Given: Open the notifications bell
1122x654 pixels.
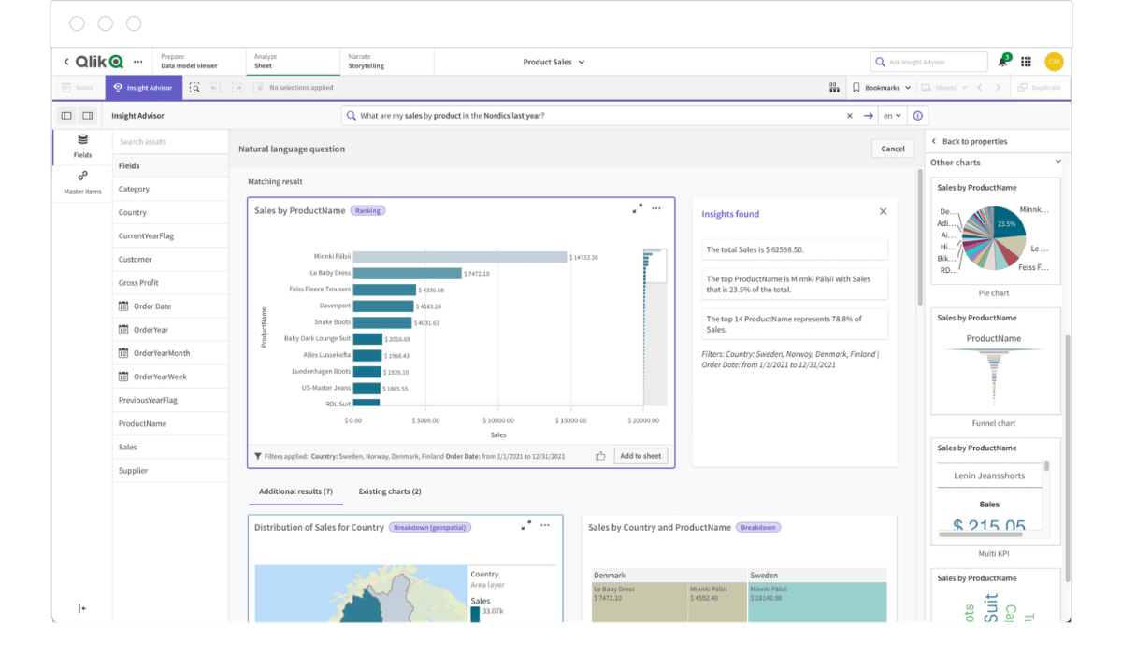Looking at the screenshot, I should coord(1002,62).
